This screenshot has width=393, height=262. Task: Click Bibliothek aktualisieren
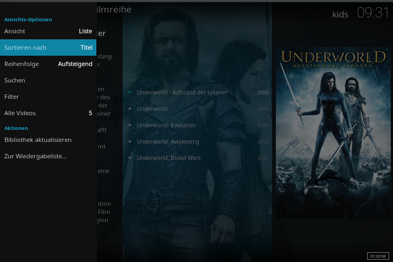click(48, 140)
